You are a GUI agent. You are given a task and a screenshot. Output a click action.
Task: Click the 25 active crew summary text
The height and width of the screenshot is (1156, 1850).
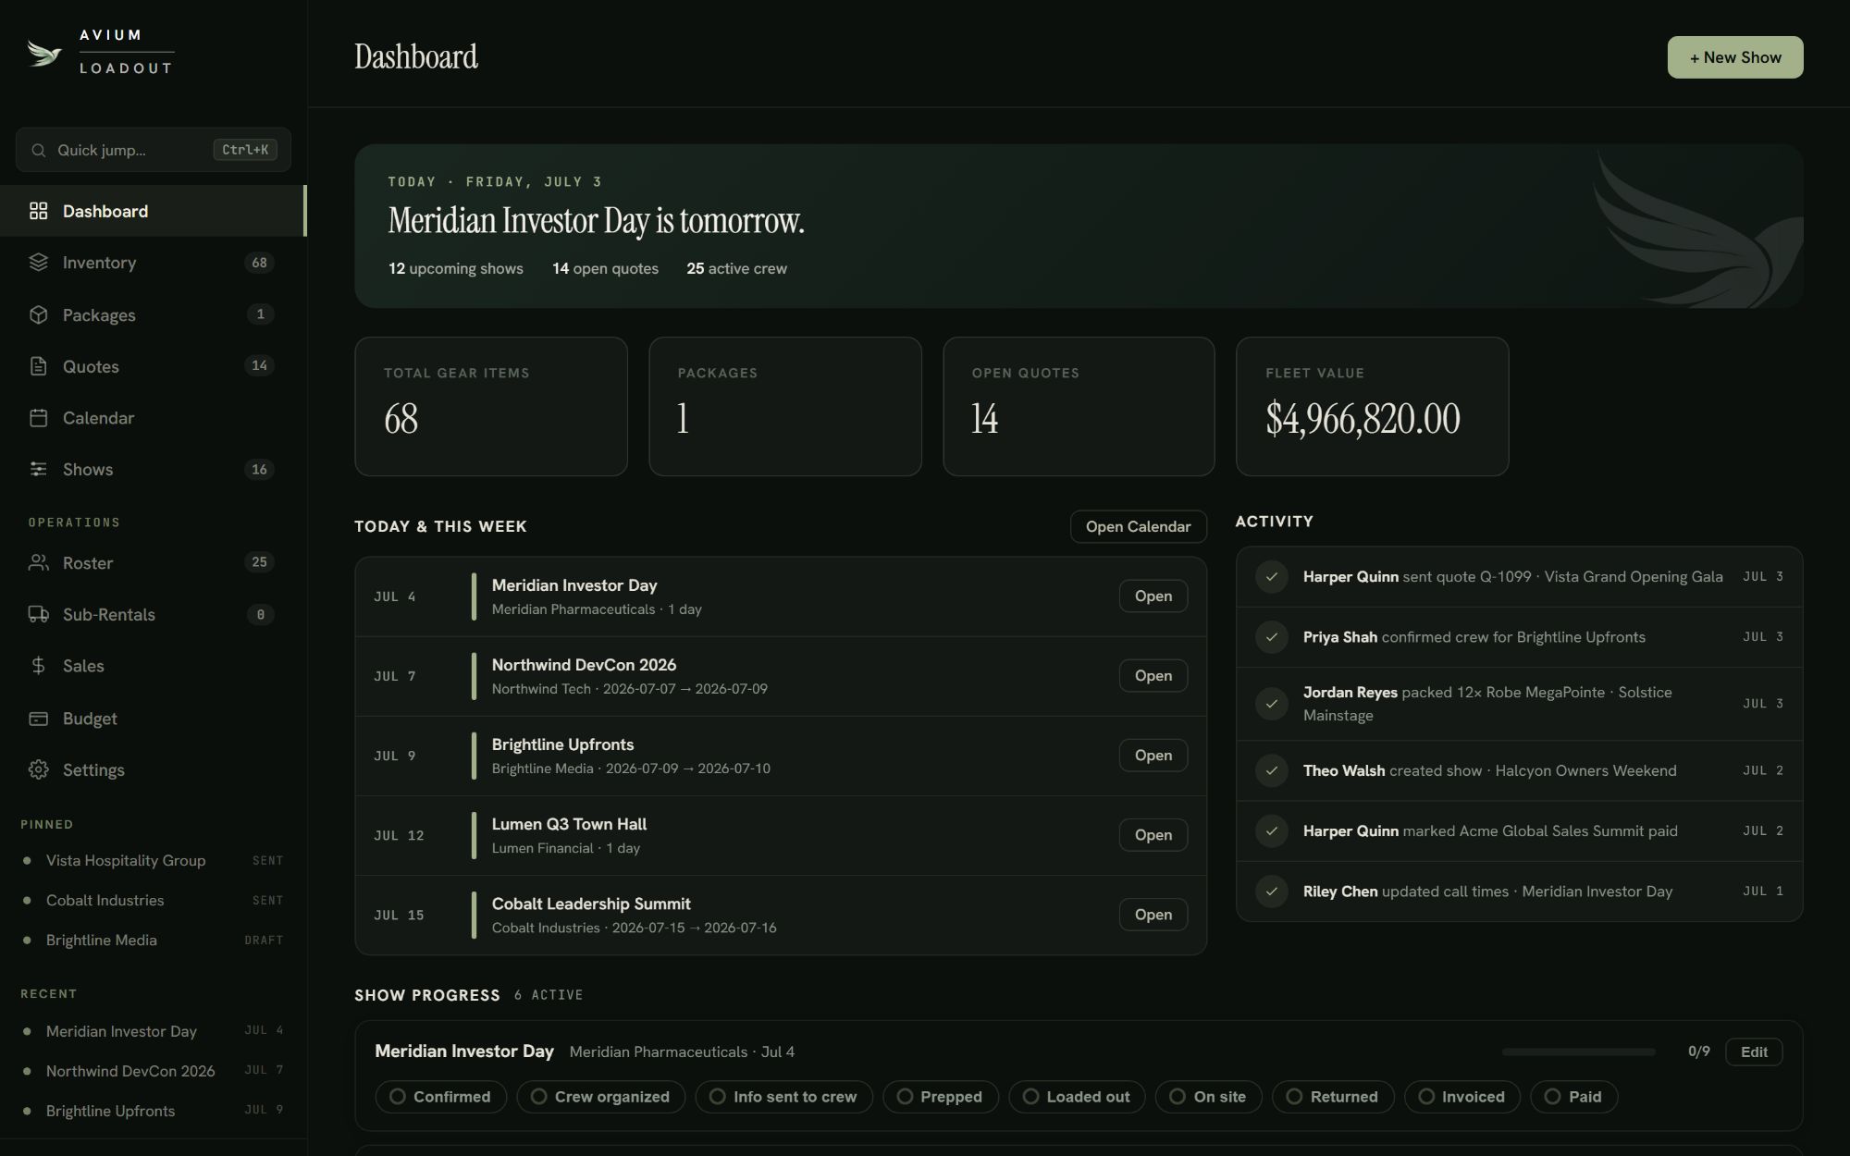pos(736,268)
